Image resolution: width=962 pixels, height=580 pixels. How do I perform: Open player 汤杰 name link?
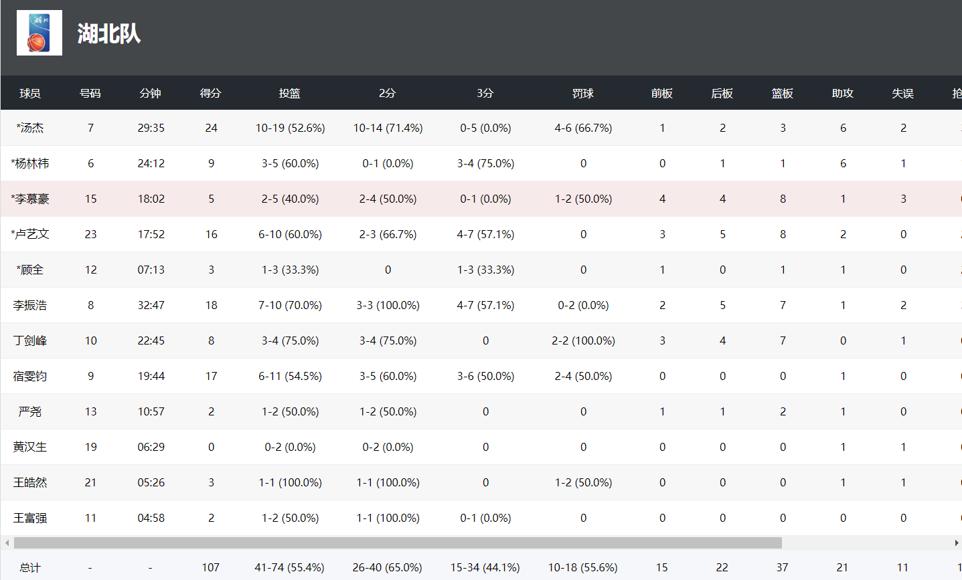(x=30, y=128)
